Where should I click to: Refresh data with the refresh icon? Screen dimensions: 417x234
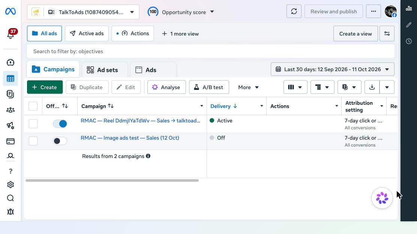294,12
